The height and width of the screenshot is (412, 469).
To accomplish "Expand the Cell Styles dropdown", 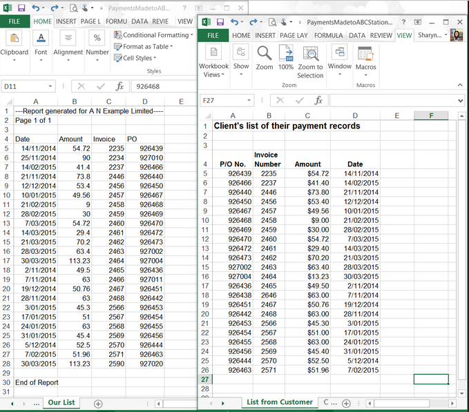I will [x=138, y=58].
